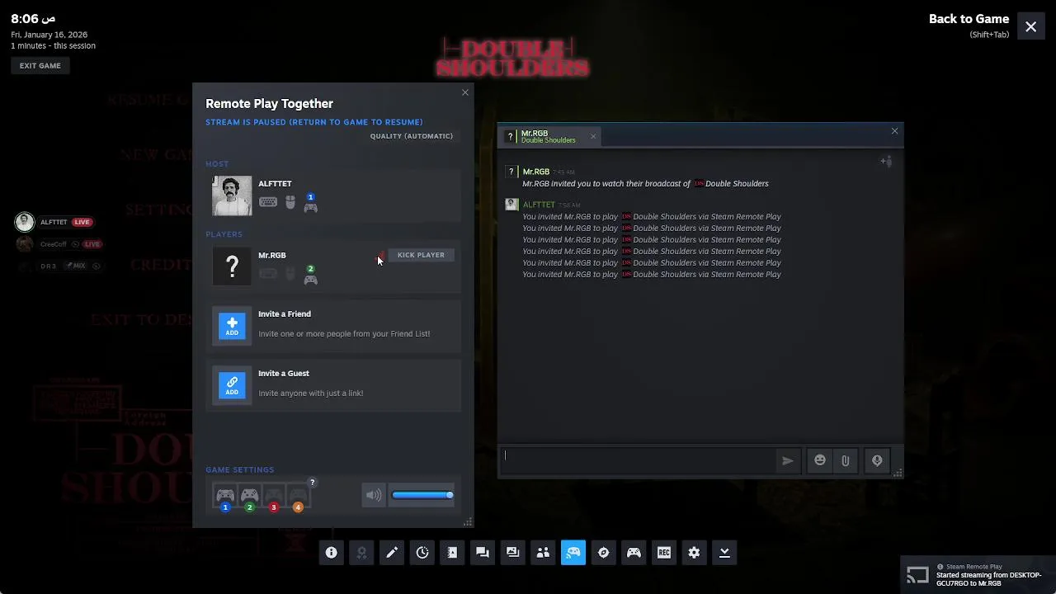
Task: Click the attachment paperclip icon in chat
Action: point(846,461)
